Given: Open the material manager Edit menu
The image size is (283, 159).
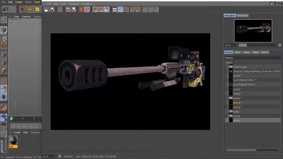Looking at the screenshot, I should coord(26,132).
